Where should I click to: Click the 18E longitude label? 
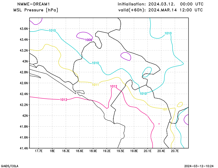(x=52, y=151)
